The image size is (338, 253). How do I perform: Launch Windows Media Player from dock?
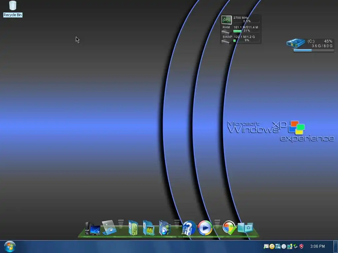pos(205,228)
